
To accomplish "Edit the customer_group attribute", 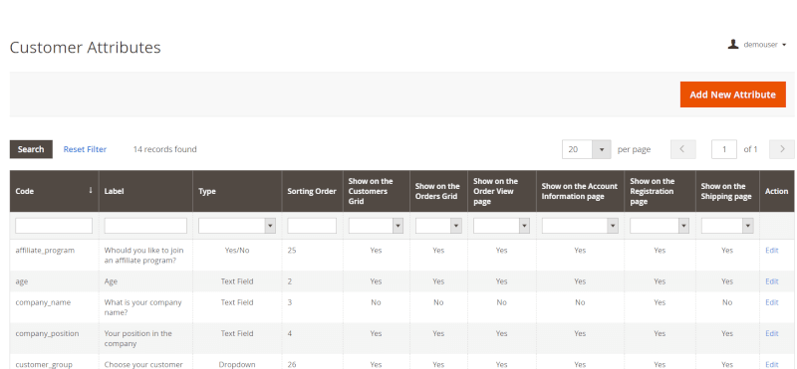I will click(771, 364).
